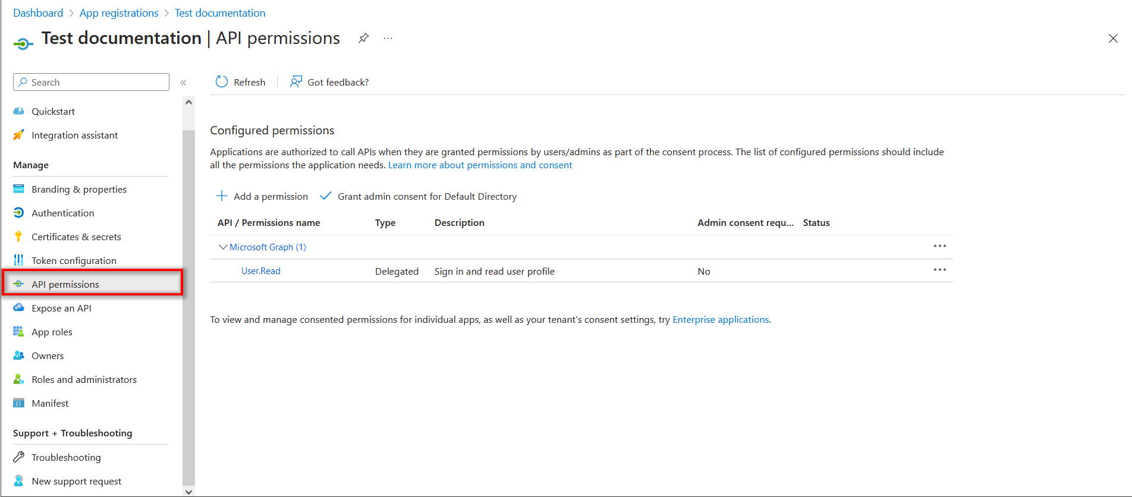Open Integration assistant from the sidebar
Viewport: 1132px width, 497px height.
point(74,135)
